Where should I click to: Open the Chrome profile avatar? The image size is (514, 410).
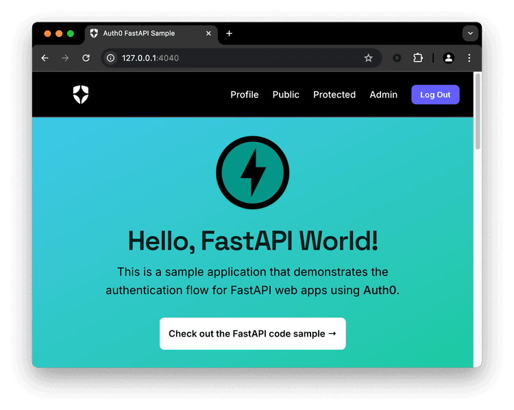[448, 58]
